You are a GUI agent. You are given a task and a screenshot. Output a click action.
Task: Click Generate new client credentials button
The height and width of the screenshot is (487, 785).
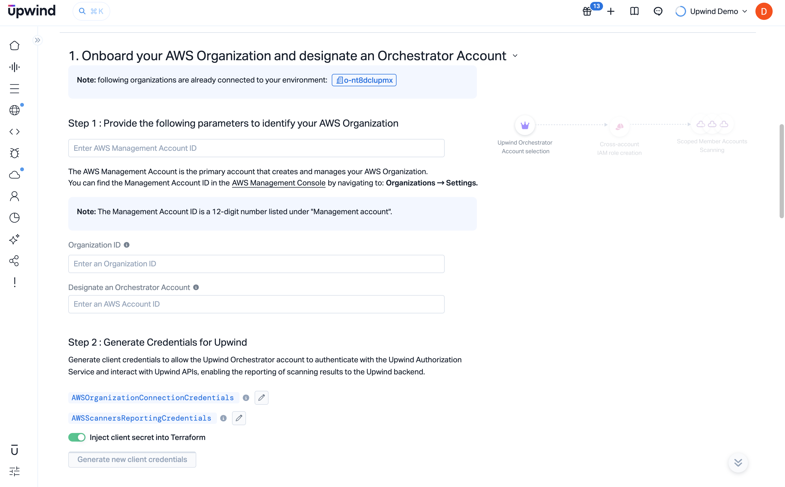click(132, 459)
